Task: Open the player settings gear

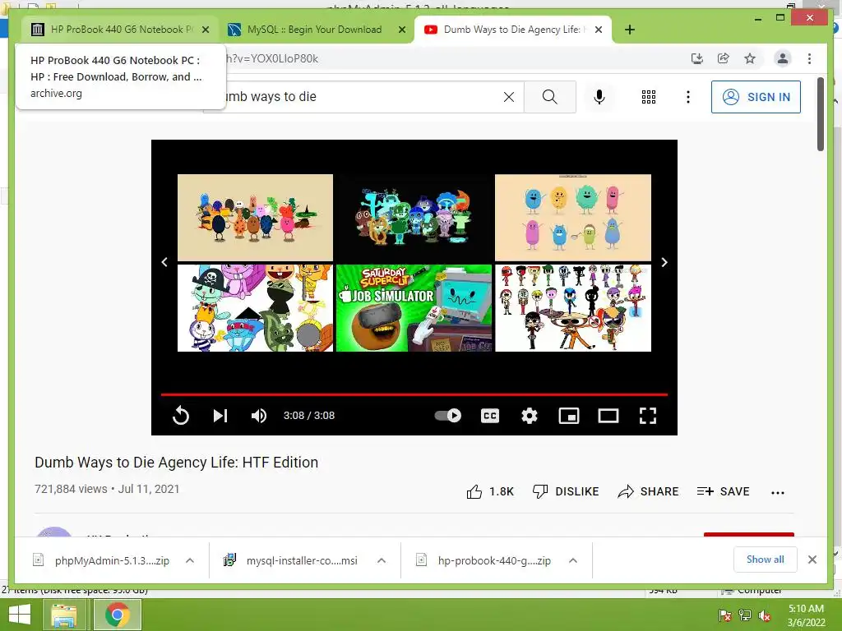Action: 530,416
